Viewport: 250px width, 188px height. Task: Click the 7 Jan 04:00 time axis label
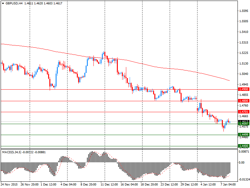[228, 184]
